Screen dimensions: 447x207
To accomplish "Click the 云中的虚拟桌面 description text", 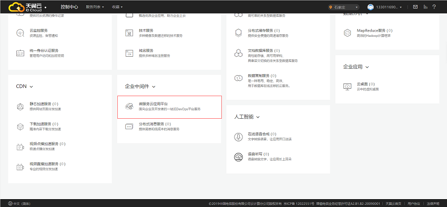I will 368,89.
